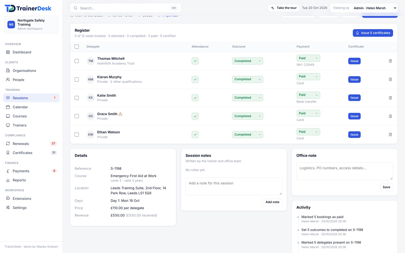
Task: Open document icon for Ethan Watson
Action: (x=390, y=135)
